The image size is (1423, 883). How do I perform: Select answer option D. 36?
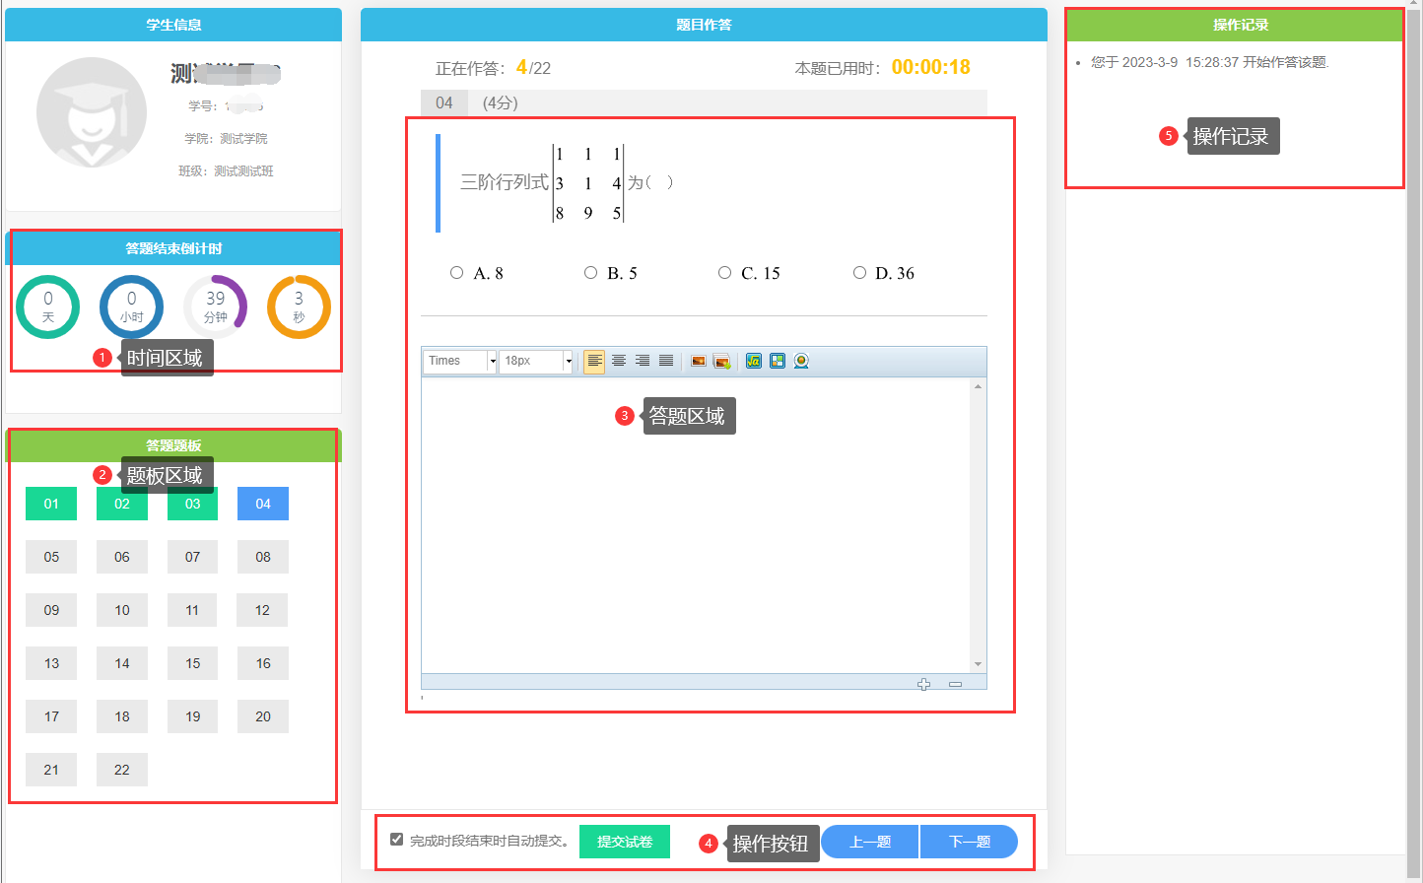point(859,273)
